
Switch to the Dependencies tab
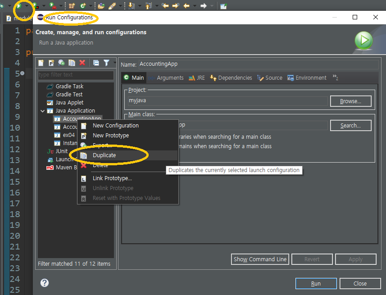231,78
